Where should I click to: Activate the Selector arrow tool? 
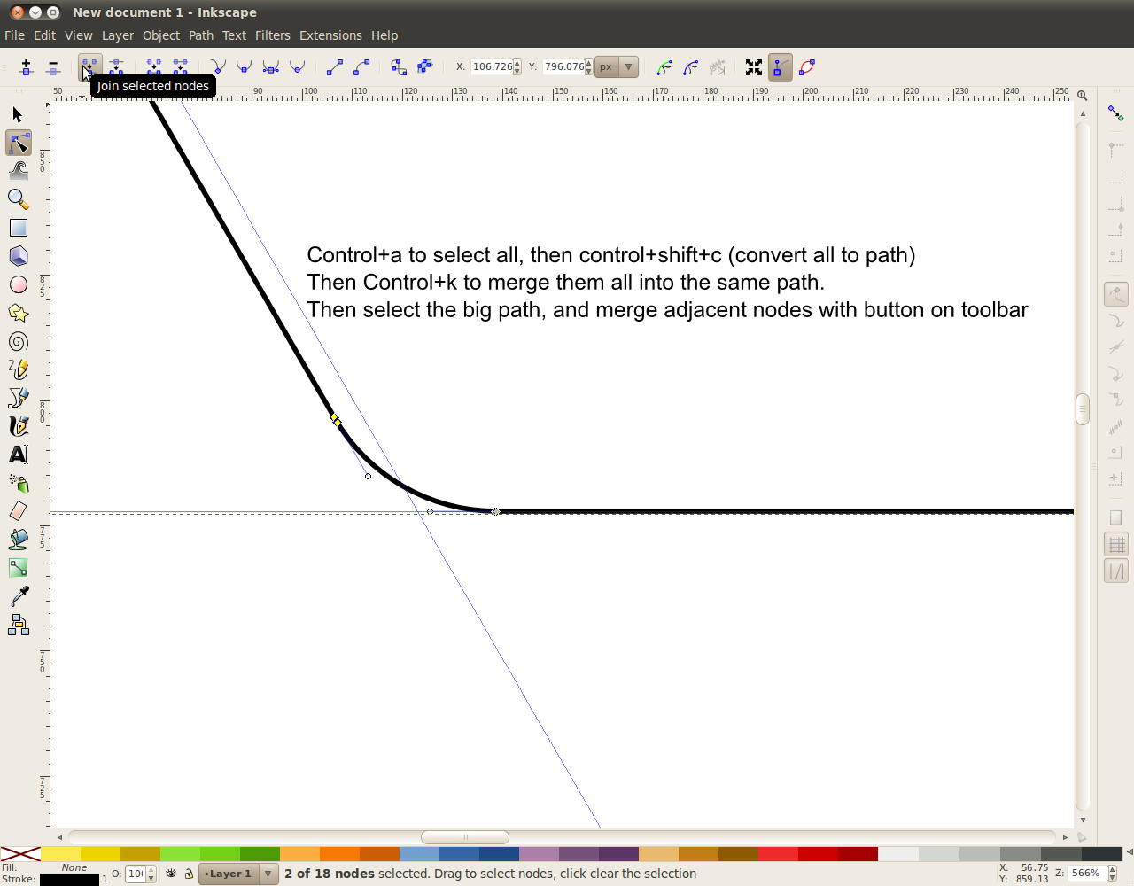coord(18,114)
